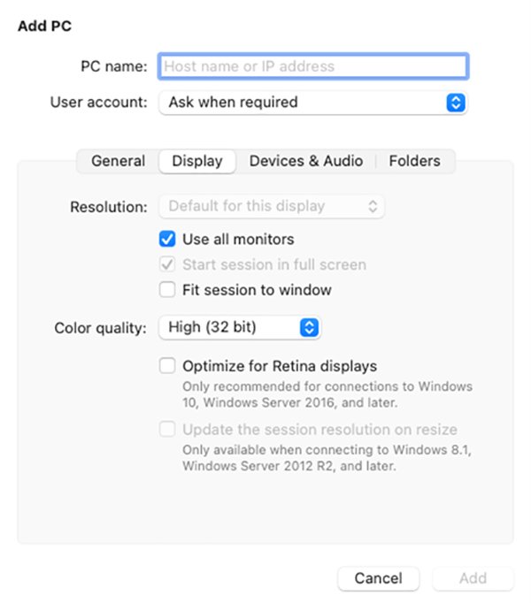The image size is (531, 603).
Task: Click the Color quality dropdown arrow icon
Action: [308, 328]
